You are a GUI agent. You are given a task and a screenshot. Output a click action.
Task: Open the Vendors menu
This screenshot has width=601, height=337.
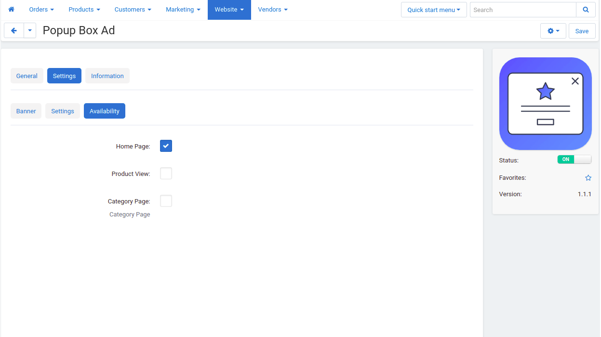(x=273, y=10)
